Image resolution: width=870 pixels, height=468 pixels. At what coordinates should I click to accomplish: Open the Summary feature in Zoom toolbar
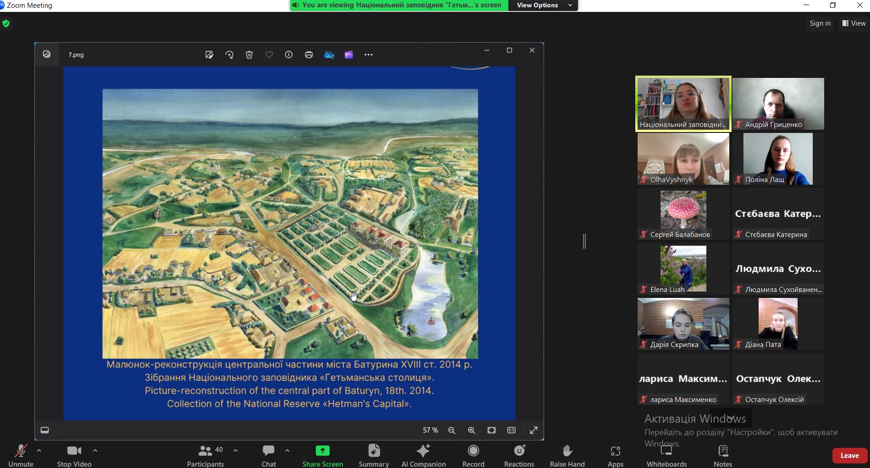(374, 456)
